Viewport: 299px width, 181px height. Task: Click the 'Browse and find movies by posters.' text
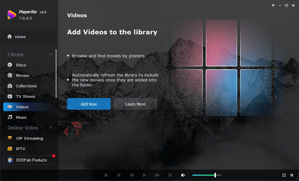[x=109, y=56]
